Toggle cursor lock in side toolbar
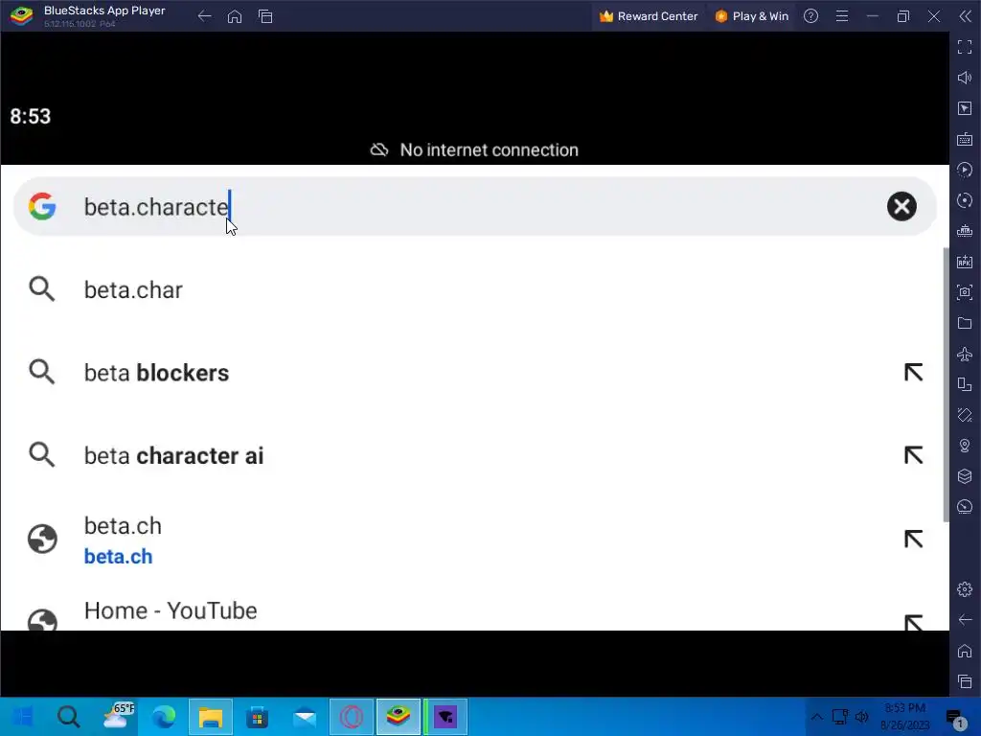Image resolution: width=981 pixels, height=736 pixels. pos(965,108)
